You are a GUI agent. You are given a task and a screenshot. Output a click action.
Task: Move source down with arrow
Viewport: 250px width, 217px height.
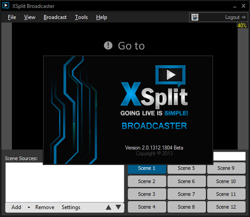point(118,207)
